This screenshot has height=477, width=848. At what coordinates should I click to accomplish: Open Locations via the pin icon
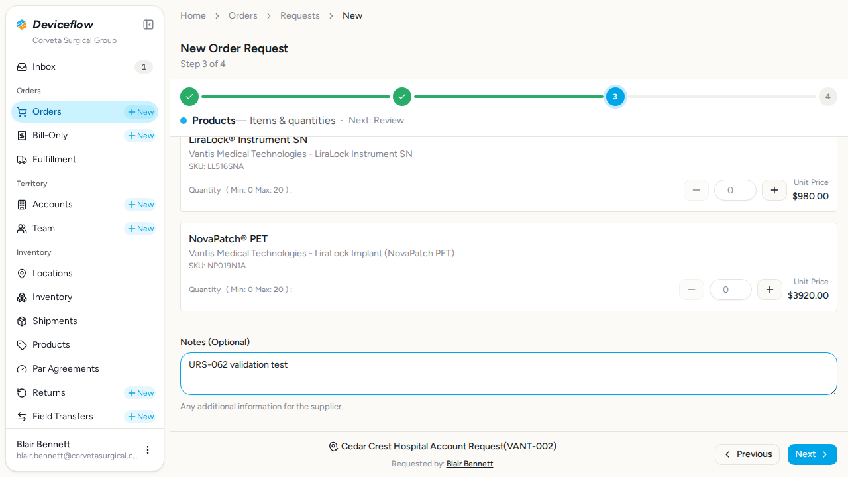(x=22, y=274)
